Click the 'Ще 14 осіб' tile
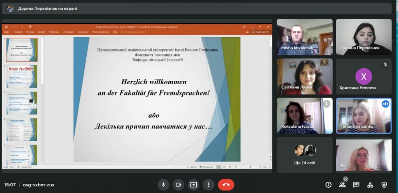Screen dimensions: 398x193 (x=305, y=155)
